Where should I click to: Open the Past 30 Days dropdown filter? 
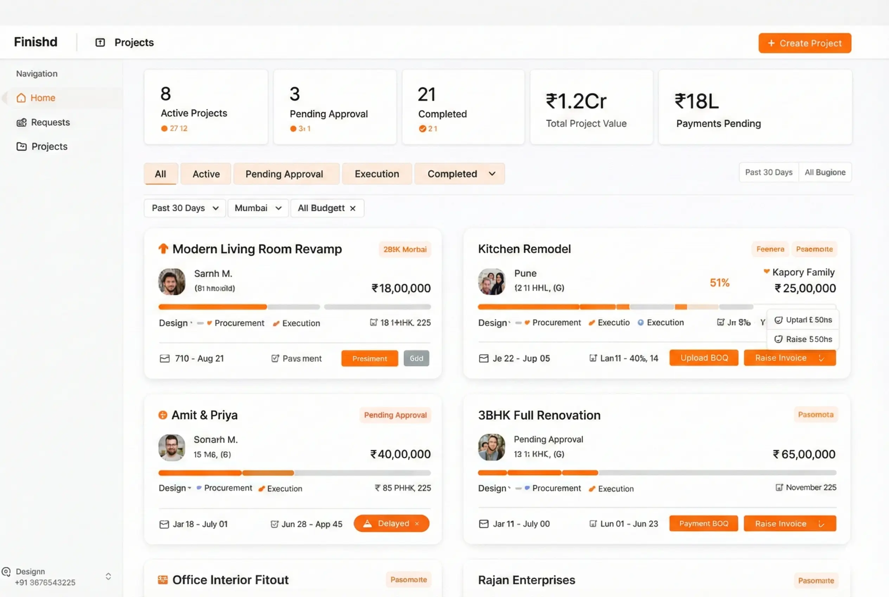[185, 208]
